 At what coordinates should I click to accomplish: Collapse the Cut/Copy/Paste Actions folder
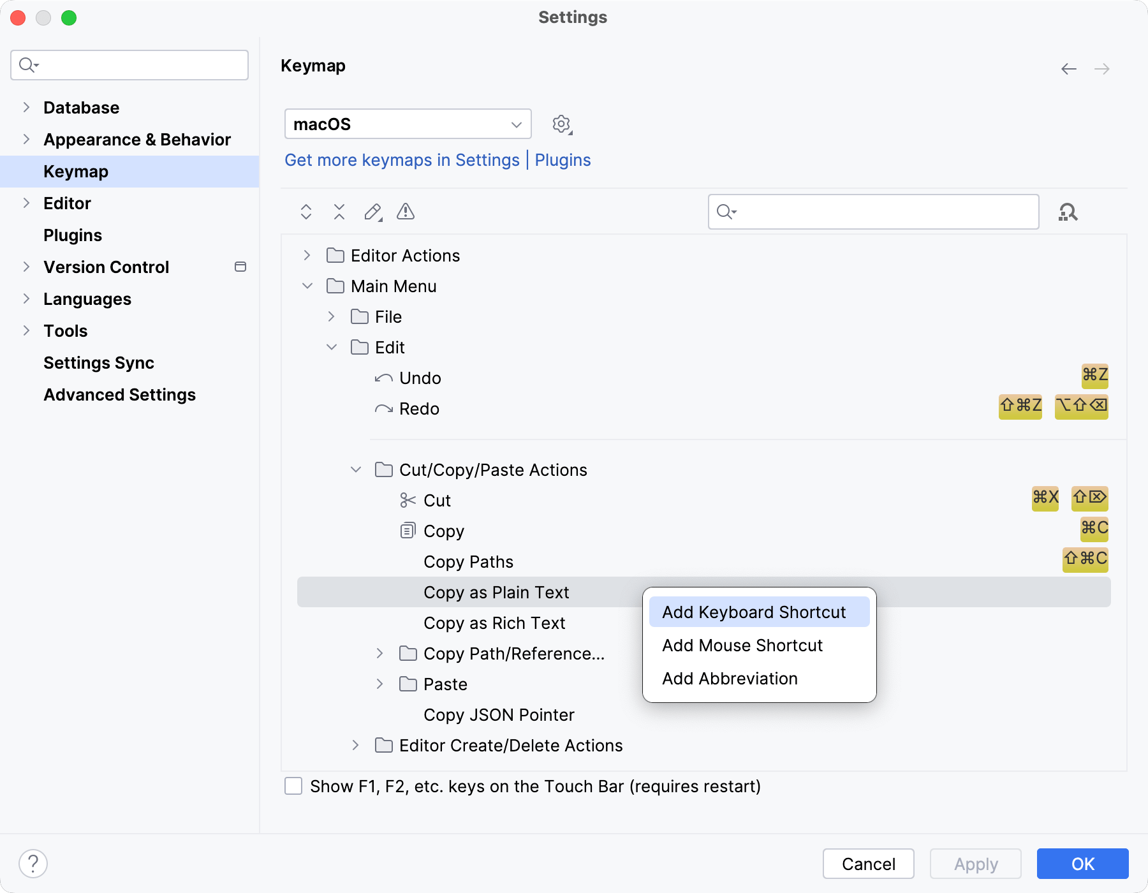[x=355, y=469]
